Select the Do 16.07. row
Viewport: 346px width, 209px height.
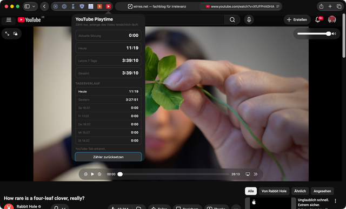pos(108,124)
